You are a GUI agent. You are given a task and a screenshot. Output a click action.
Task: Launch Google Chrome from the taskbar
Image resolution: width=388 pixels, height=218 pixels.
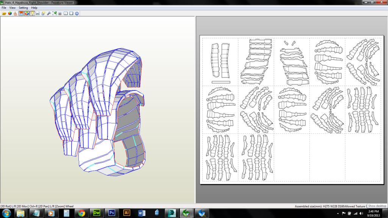81,213
